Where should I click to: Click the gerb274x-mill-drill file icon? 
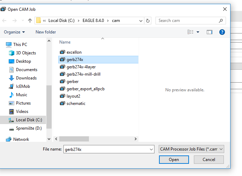(x=62, y=74)
